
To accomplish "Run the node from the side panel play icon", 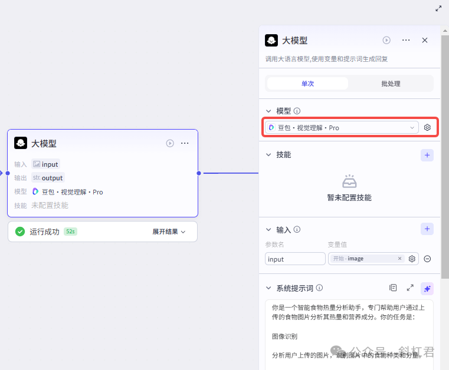I will 386,40.
